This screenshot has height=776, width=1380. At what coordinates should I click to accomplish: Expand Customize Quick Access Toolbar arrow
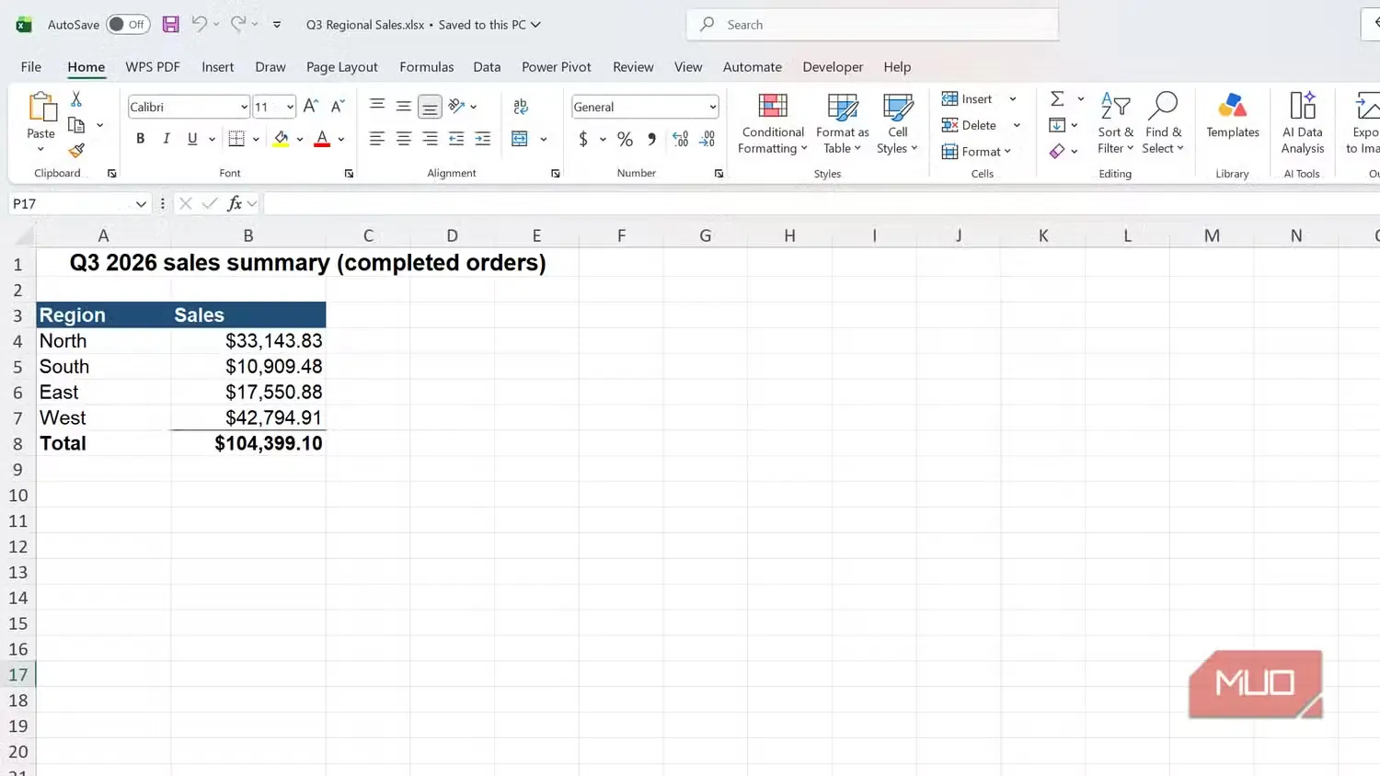[277, 25]
